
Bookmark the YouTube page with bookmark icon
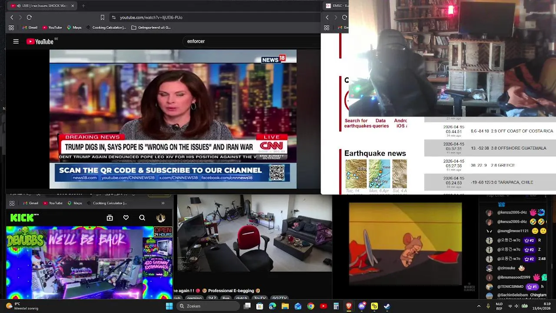click(x=103, y=17)
